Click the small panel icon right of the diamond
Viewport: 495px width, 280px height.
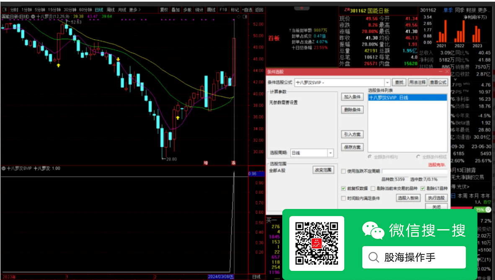click(x=245, y=16)
